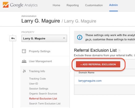Viewport: 135px width, 108px height.
Task: Click the Larry G. Maguire account heading
Action: [41, 21]
